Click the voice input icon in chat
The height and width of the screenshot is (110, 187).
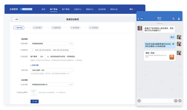point(139,101)
